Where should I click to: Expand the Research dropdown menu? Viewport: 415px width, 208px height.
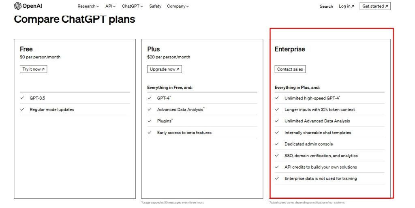pyautogui.click(x=88, y=6)
